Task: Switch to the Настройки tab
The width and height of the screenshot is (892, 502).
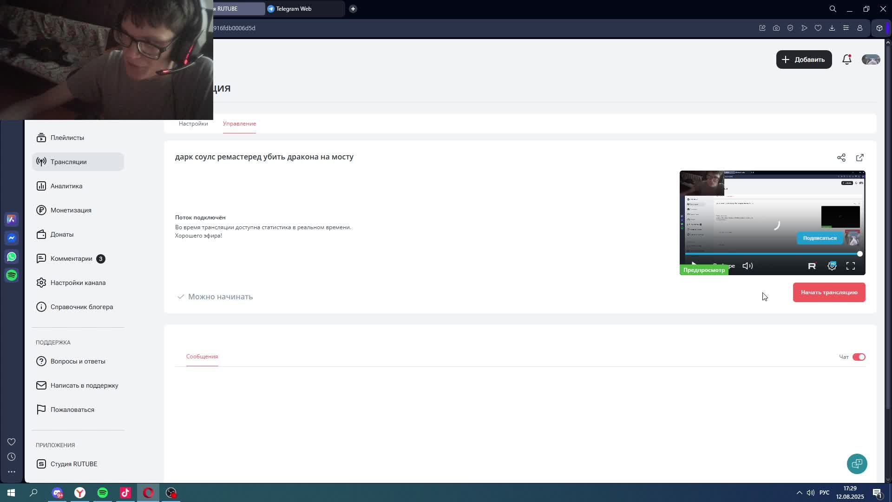Action: point(193,124)
